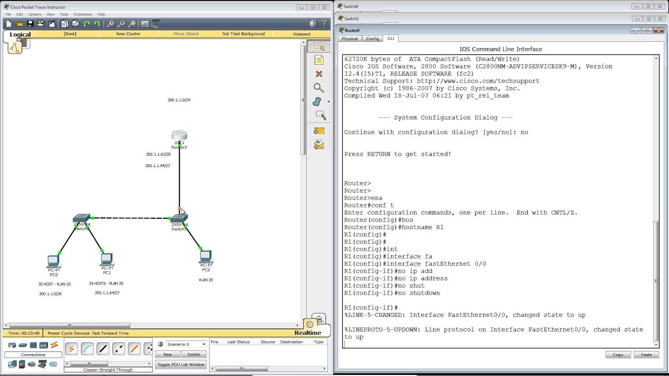Click Set Tiled Background

pos(244,33)
